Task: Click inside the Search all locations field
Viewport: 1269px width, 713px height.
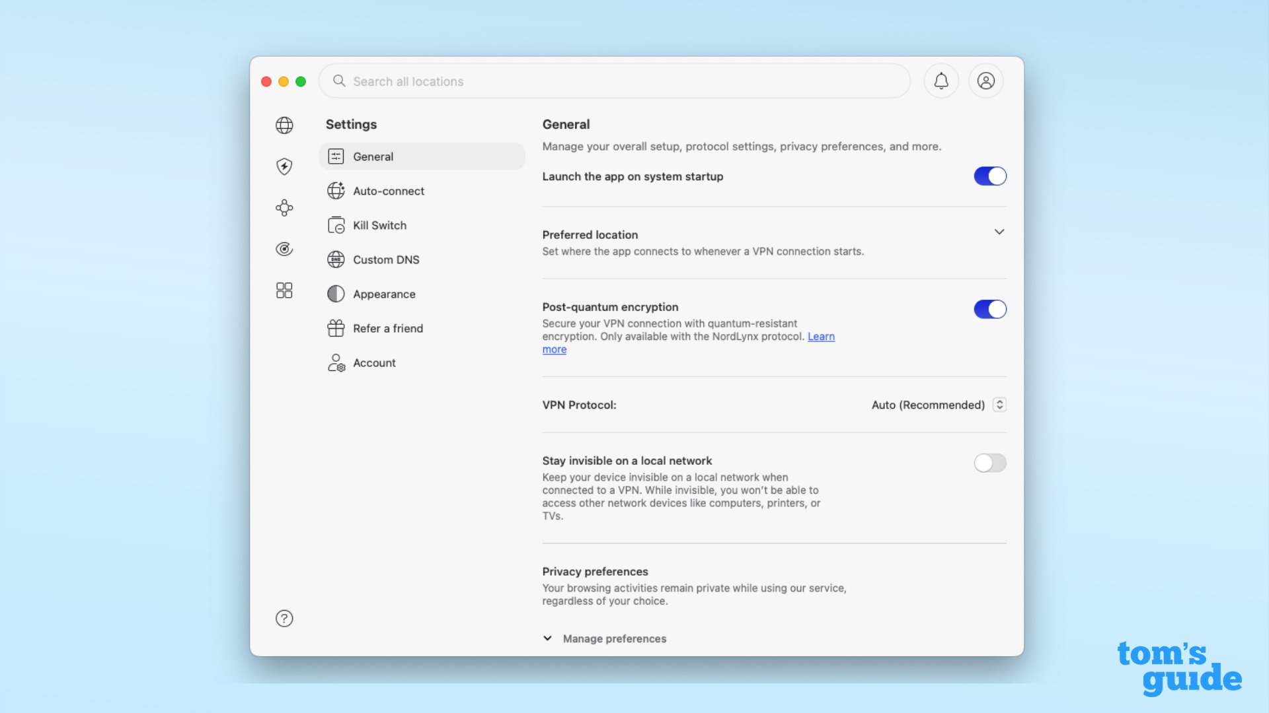Action: pos(595,81)
